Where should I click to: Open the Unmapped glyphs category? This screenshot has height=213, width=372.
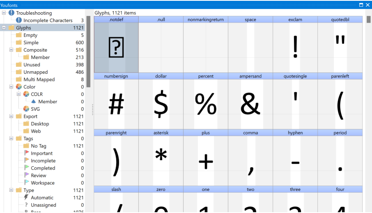coord(35,72)
